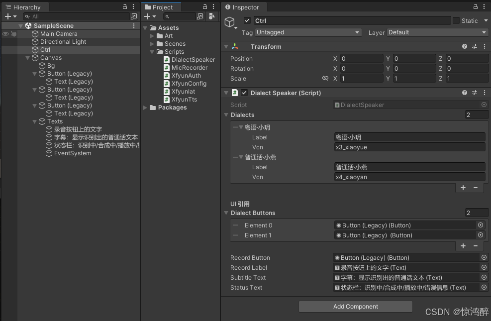Viewport: 491px width, 321px height.
Task: Edit the Vcn field x4_xiaoyan
Action: (x=409, y=177)
